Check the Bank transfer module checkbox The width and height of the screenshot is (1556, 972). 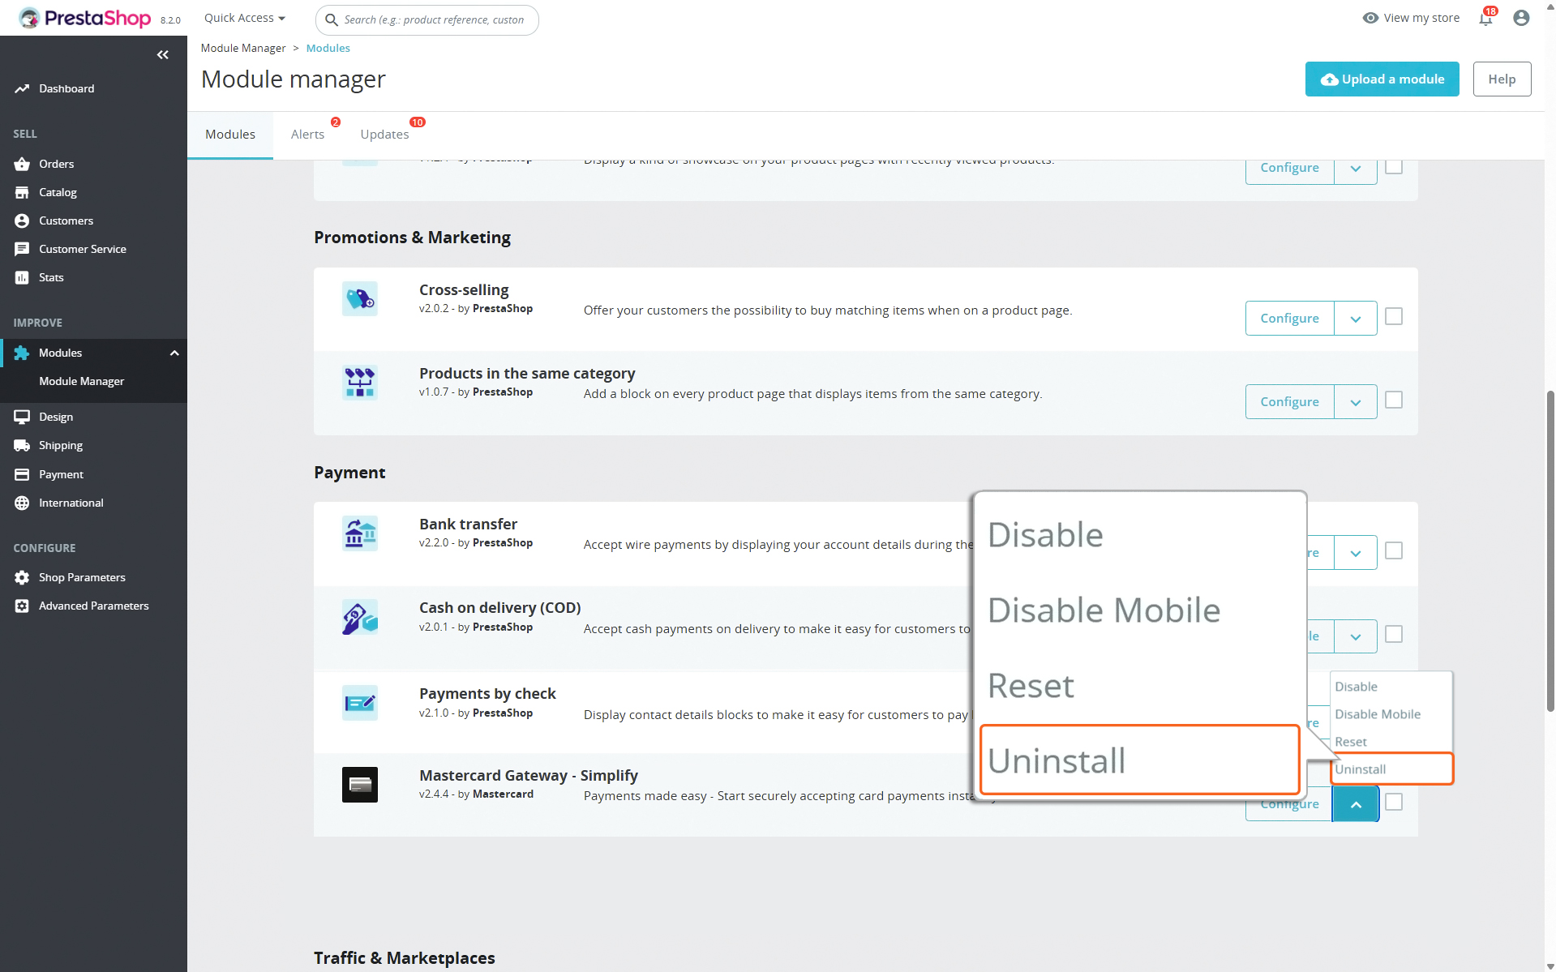pyautogui.click(x=1394, y=550)
